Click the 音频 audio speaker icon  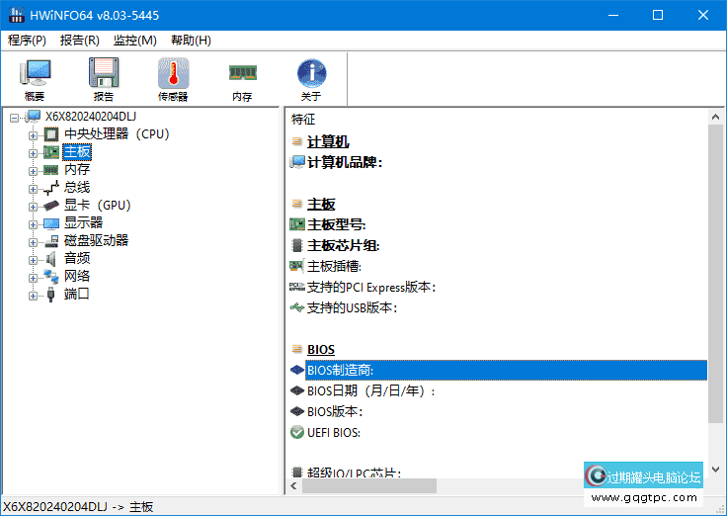click(x=51, y=258)
